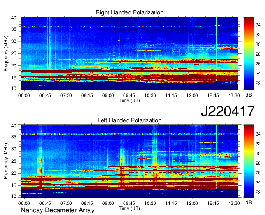
Task: Click the "06:45" tick on Right Handed time axis
Action: pyautogui.click(x=45, y=95)
